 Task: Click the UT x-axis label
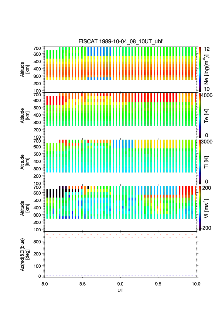pyautogui.click(x=121, y=290)
